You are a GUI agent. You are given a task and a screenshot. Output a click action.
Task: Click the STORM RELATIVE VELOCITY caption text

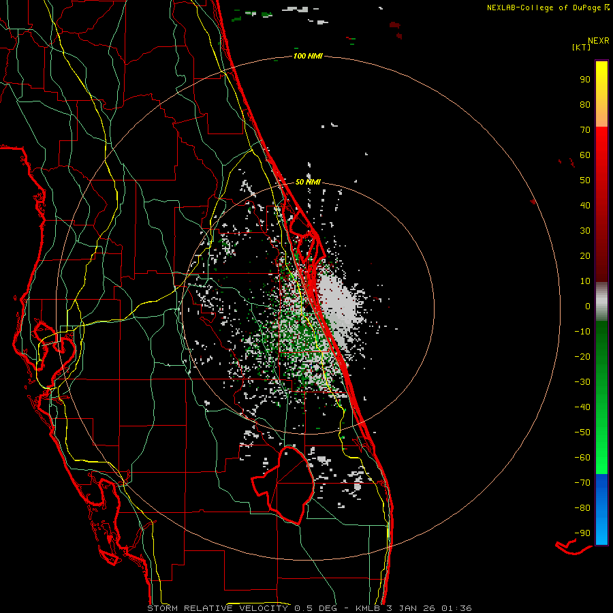(217, 608)
